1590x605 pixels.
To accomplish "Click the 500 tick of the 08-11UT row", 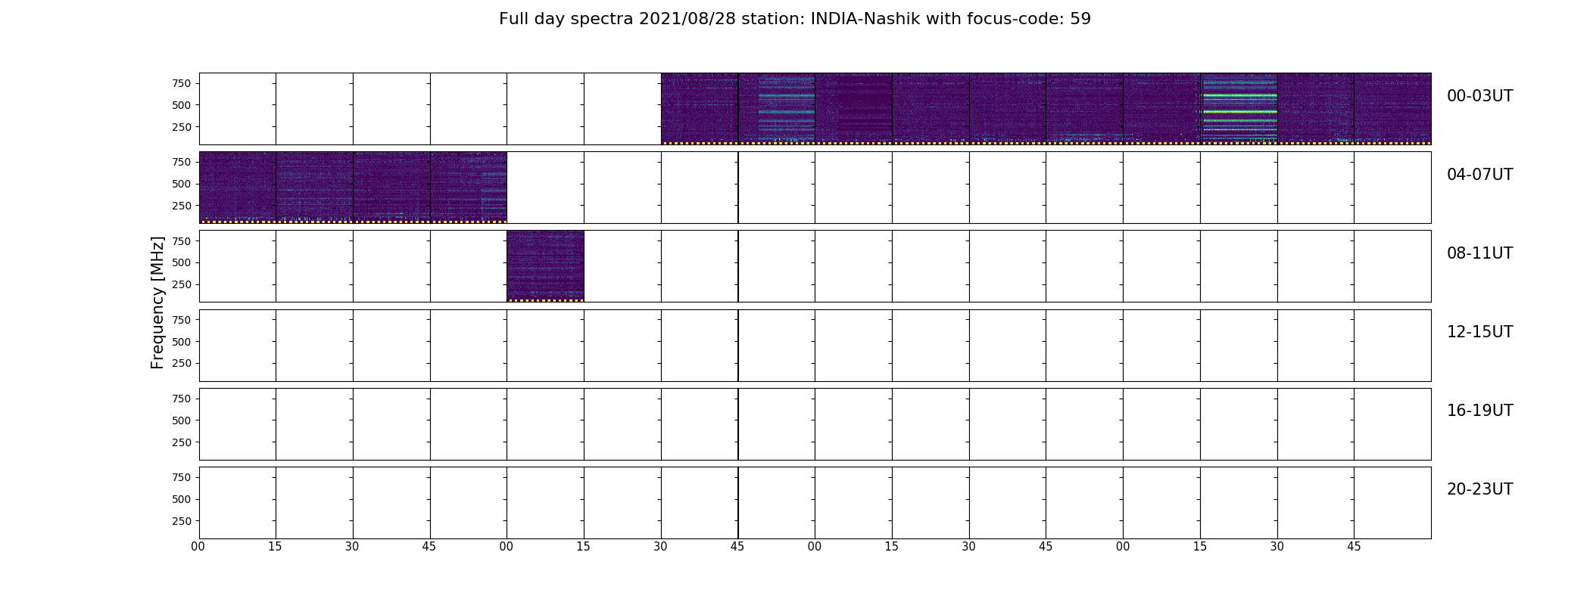I will pyautogui.click(x=182, y=262).
